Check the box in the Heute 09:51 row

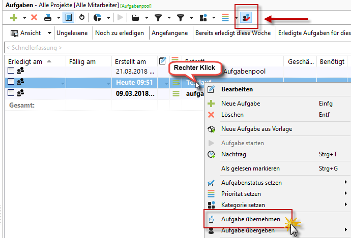pyautogui.click(x=11, y=82)
